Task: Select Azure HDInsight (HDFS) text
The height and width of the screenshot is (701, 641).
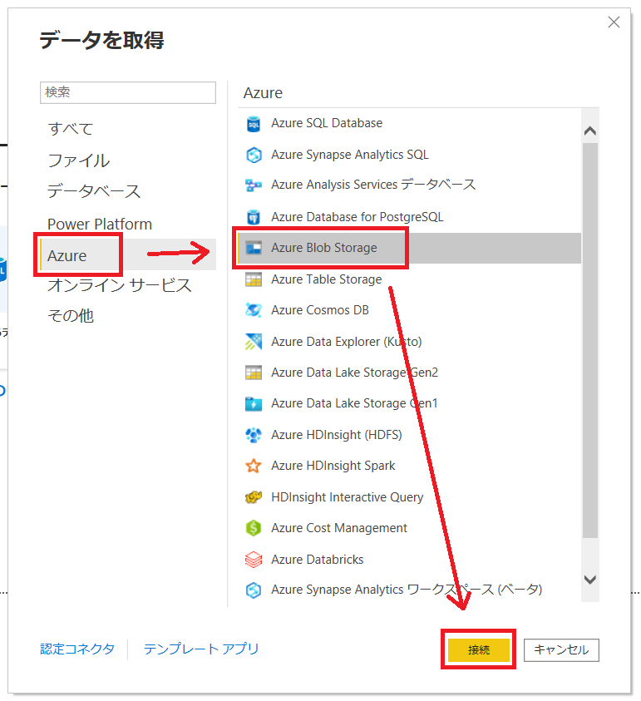Action: [x=337, y=435]
